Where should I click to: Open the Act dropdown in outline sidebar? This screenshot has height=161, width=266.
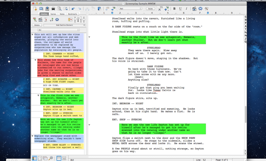(x=58, y=30)
